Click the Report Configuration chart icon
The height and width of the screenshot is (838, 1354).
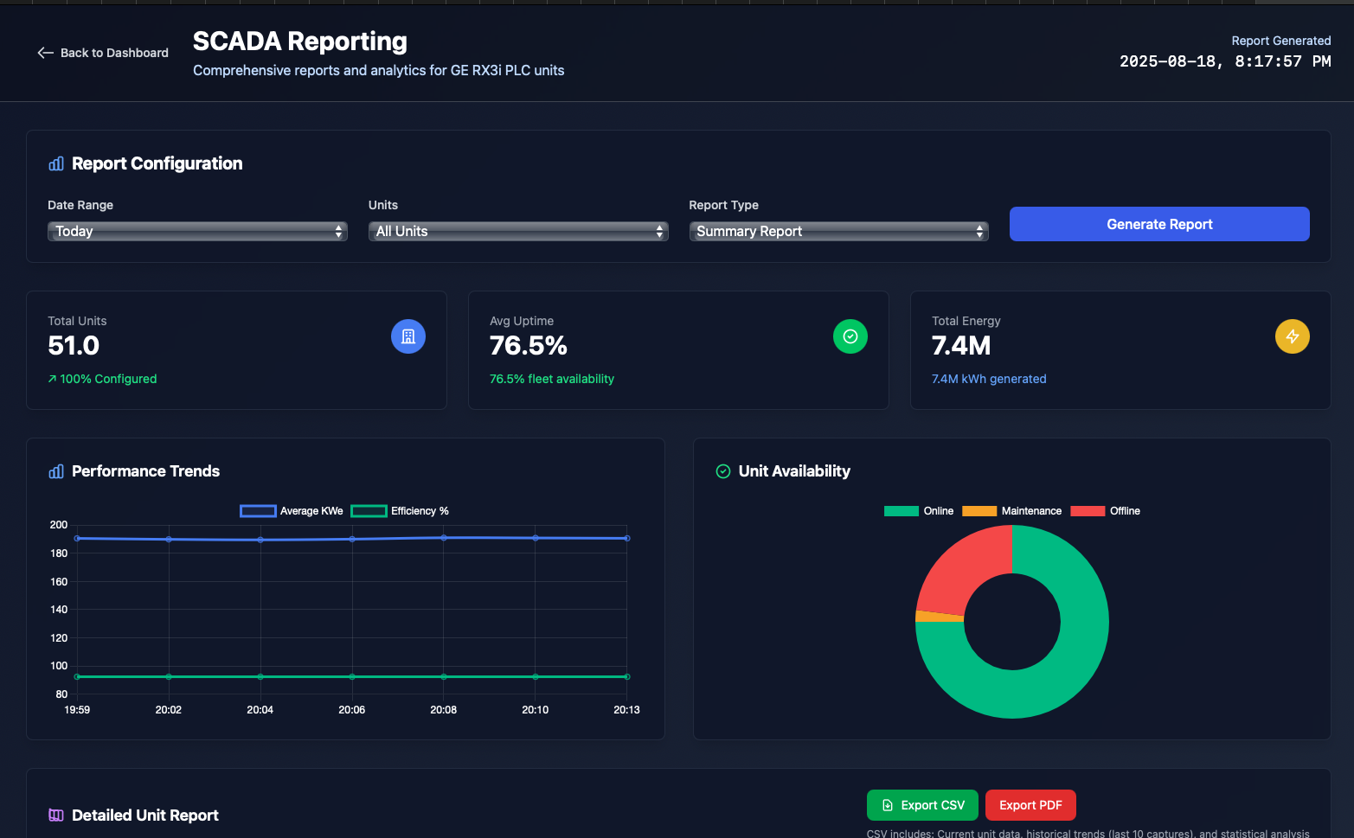tap(56, 163)
